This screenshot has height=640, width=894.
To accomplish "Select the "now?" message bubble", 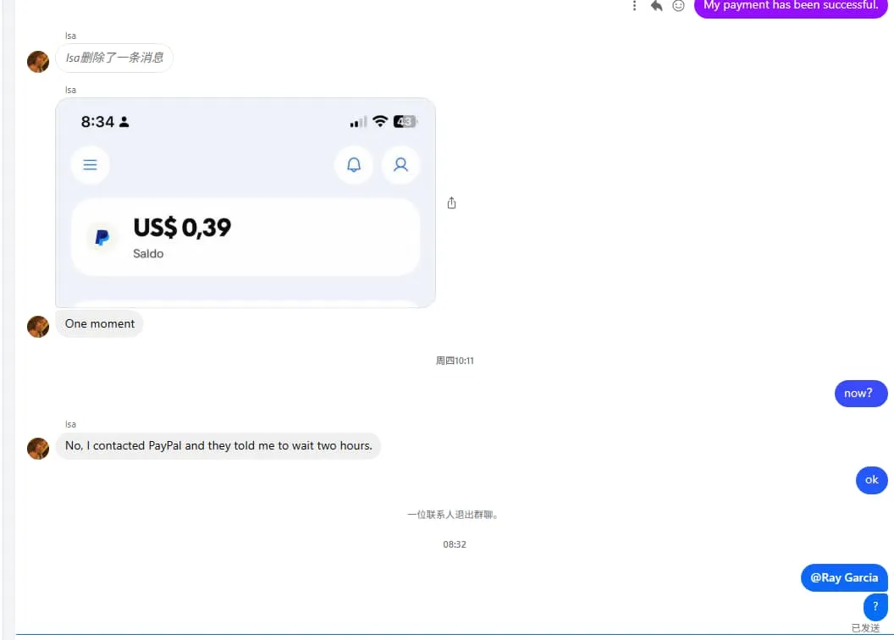I will [x=858, y=393].
